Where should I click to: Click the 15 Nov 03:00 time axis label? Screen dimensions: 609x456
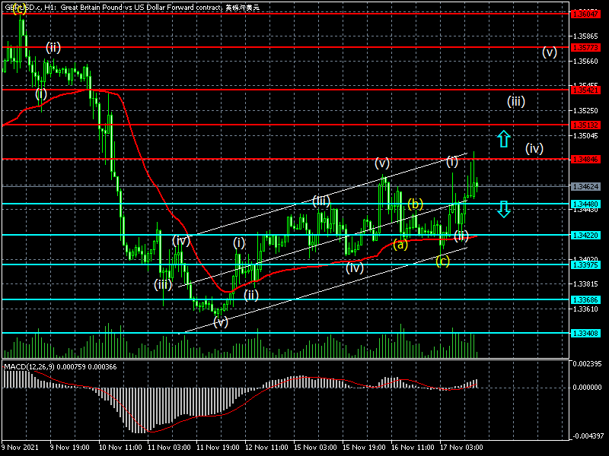click(317, 448)
